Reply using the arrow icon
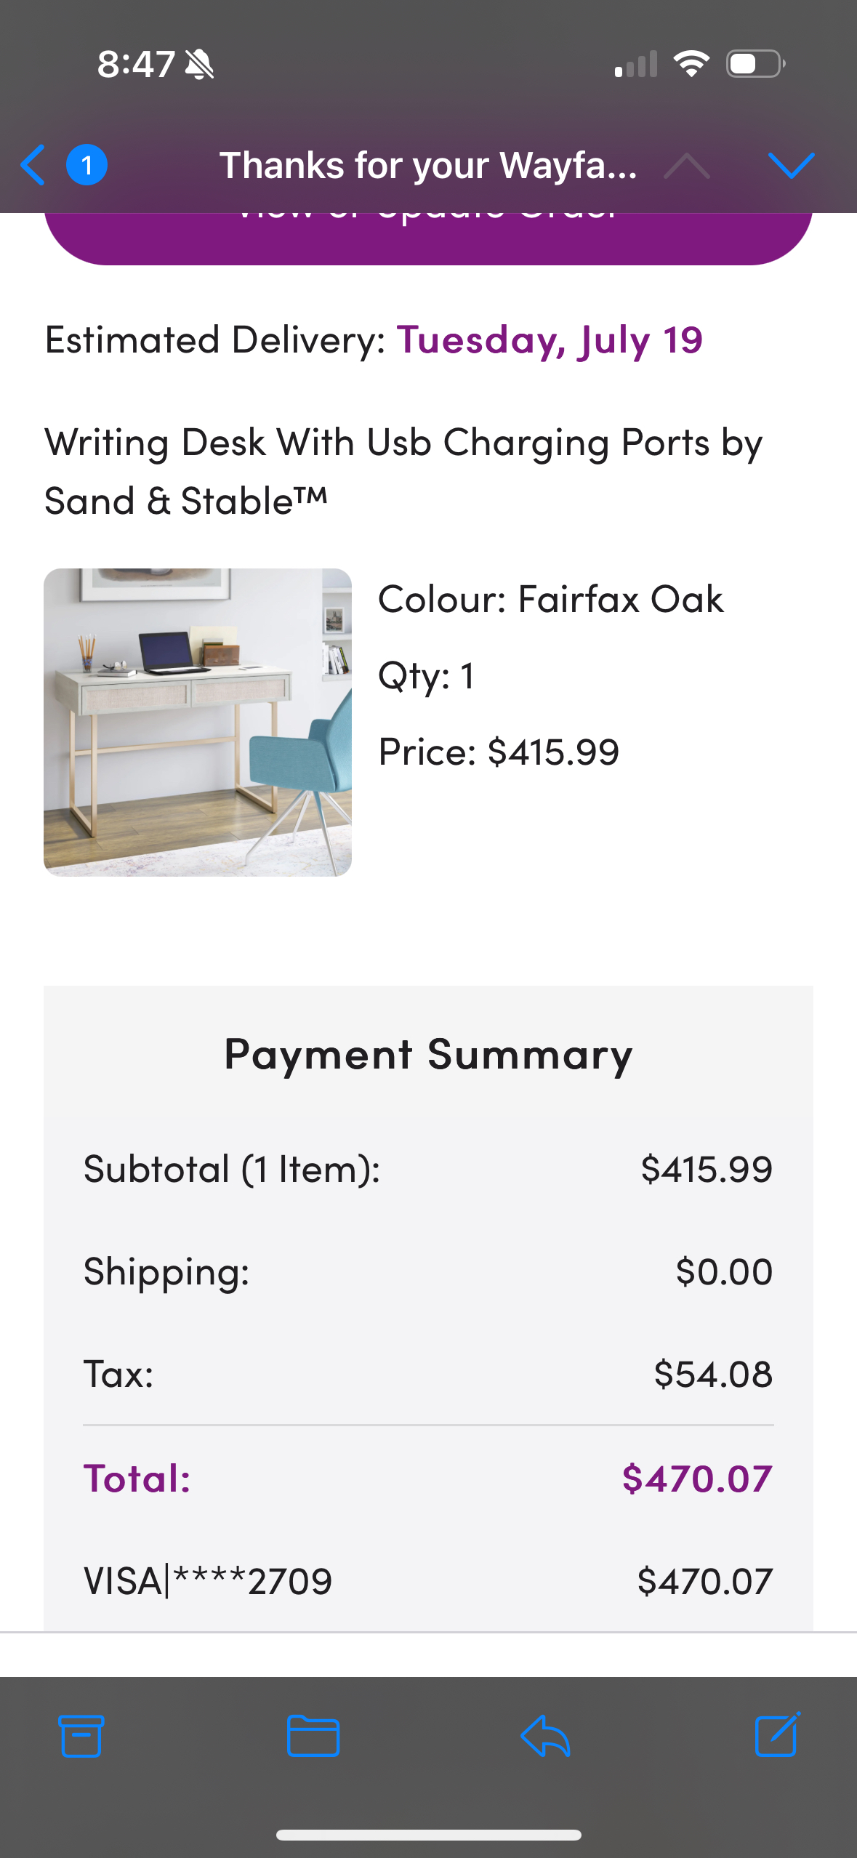This screenshot has width=857, height=1858. (x=545, y=1736)
